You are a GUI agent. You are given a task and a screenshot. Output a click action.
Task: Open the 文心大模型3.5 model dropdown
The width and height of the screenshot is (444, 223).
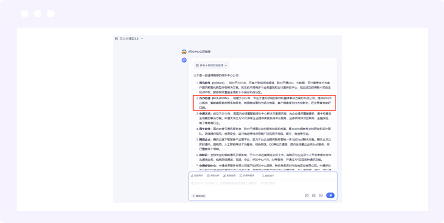point(129,39)
